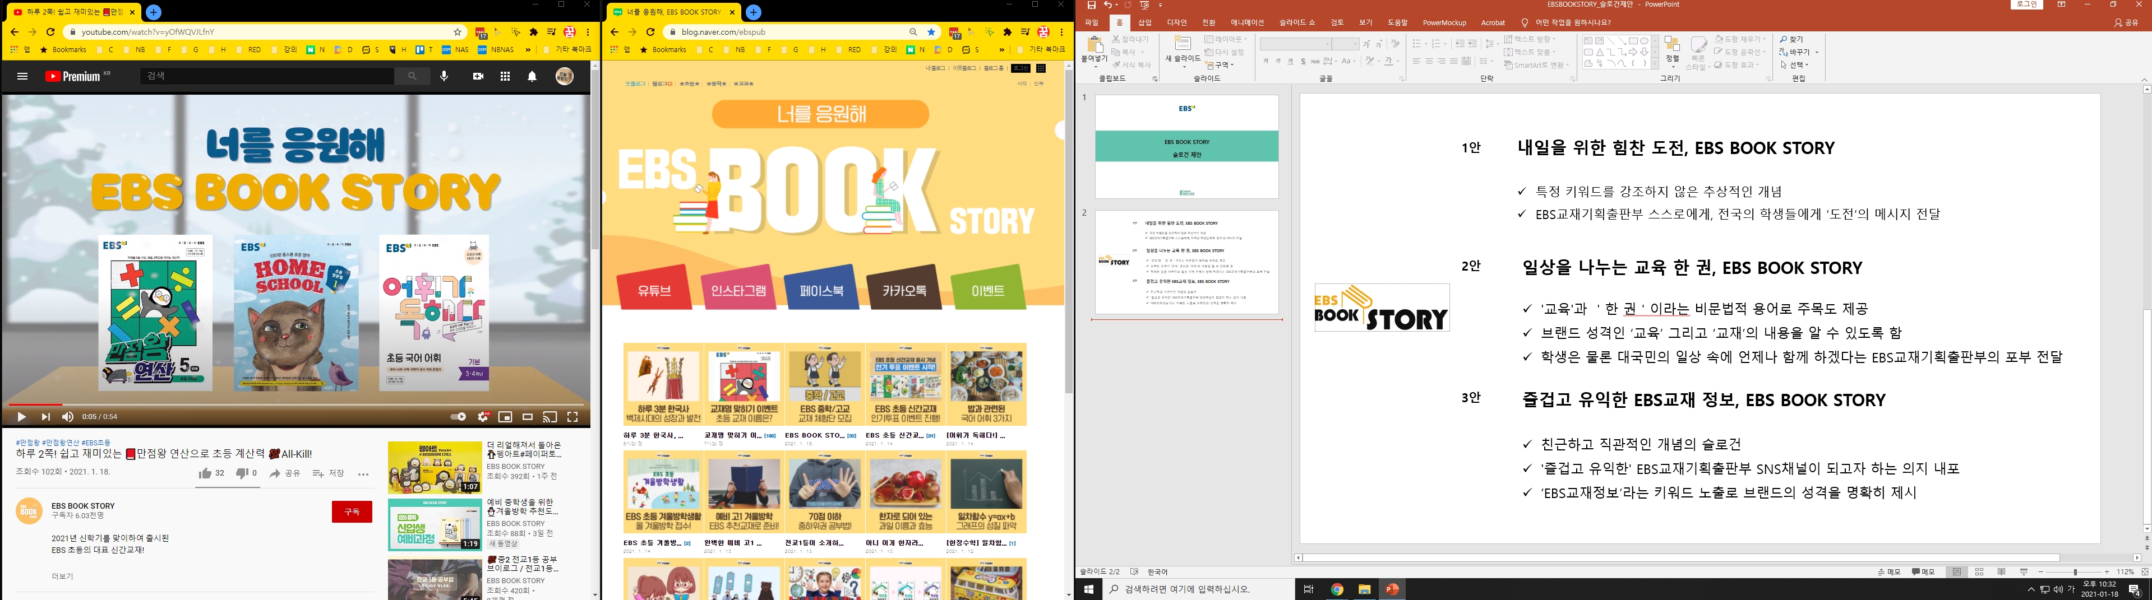Screen dimensions: 2152x600
Task: Toggle YouTube autoplay switch
Action: pos(458,416)
